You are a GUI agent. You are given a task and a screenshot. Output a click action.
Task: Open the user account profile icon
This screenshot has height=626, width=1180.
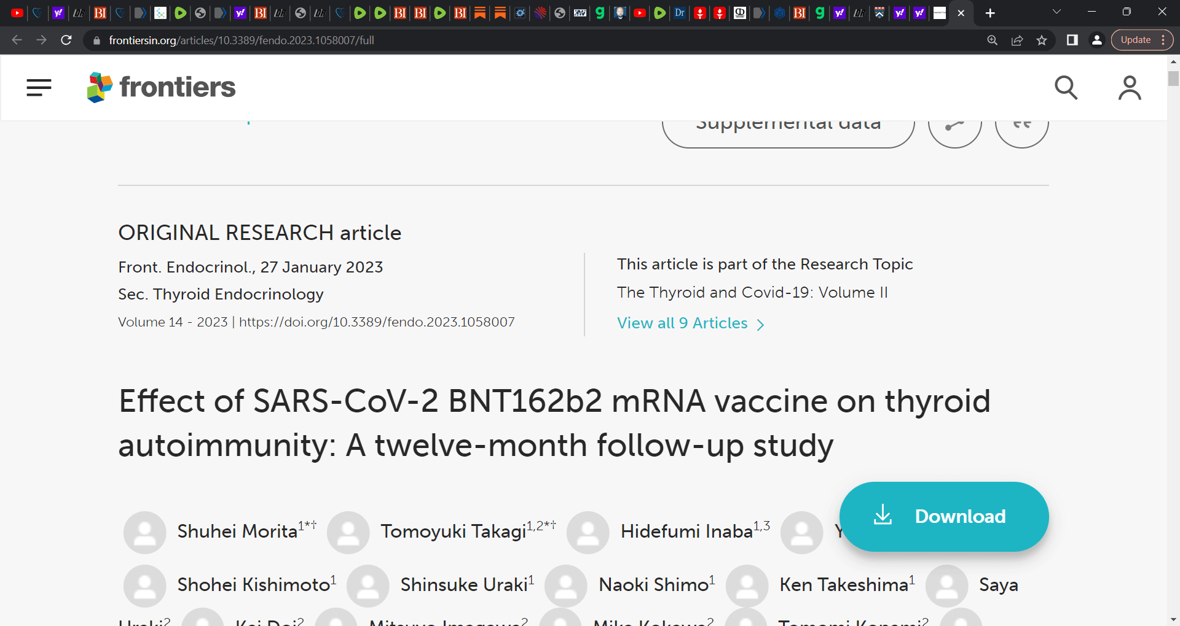pyautogui.click(x=1130, y=88)
